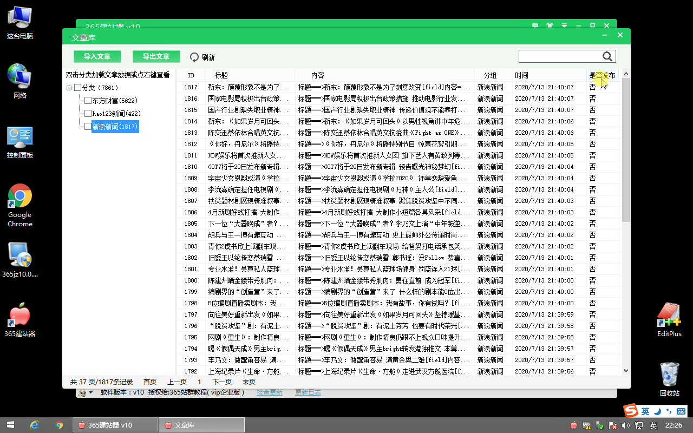The width and height of the screenshot is (693, 433).
Task: Jump to 末页 last page
Action: (249, 382)
